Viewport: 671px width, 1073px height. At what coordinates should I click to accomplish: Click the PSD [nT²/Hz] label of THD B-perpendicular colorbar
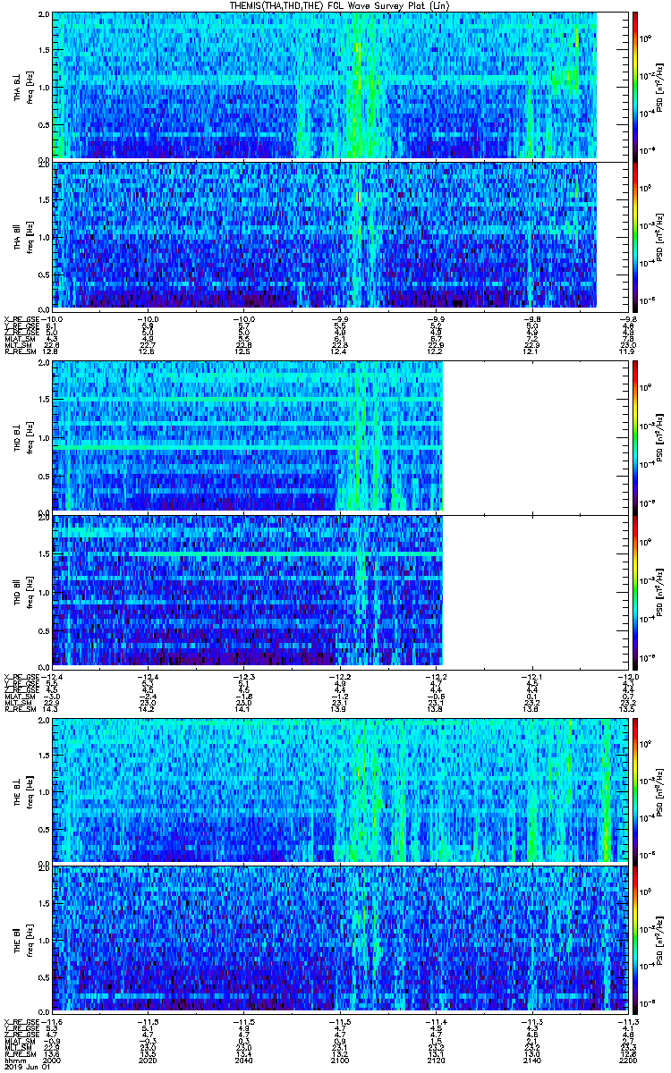tap(660, 436)
